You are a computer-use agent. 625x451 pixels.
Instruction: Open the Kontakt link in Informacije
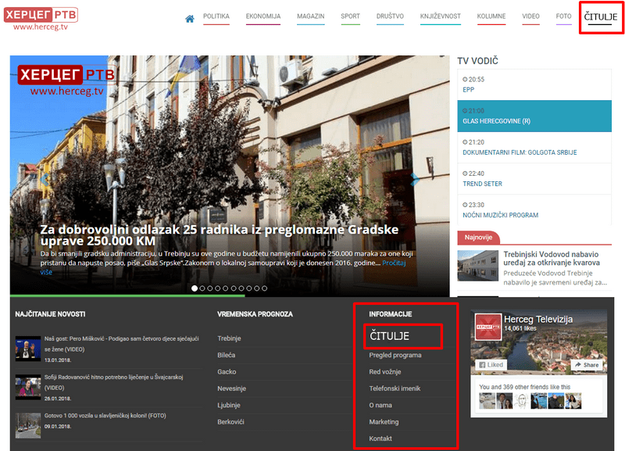coord(380,438)
